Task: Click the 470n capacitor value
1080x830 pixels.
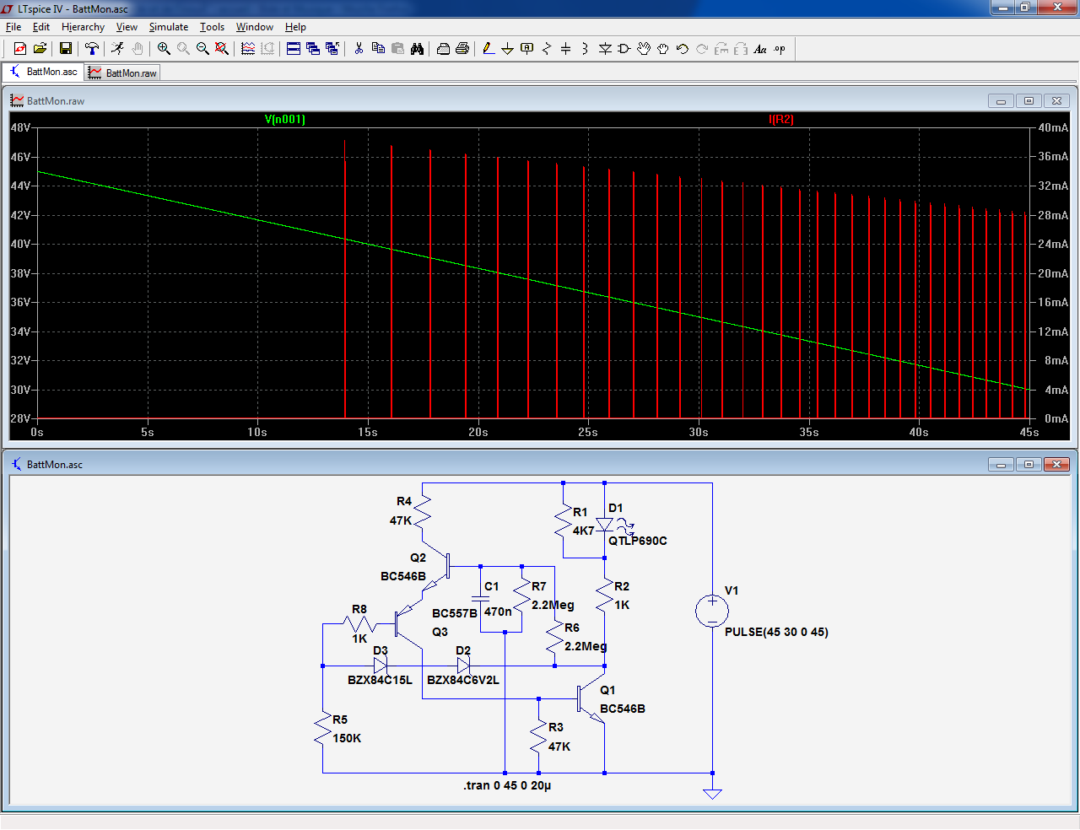Action: pyautogui.click(x=498, y=612)
